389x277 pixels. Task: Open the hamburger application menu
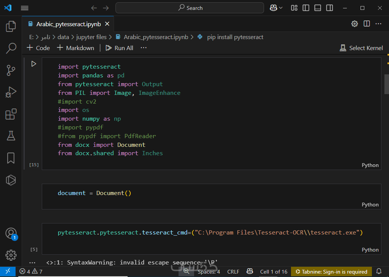(x=25, y=8)
